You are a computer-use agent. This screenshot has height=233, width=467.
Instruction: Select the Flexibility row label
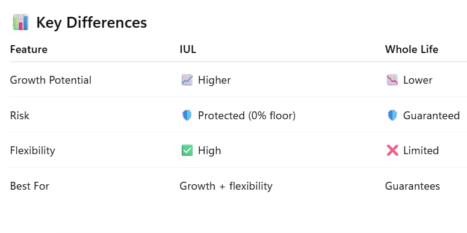(32, 151)
